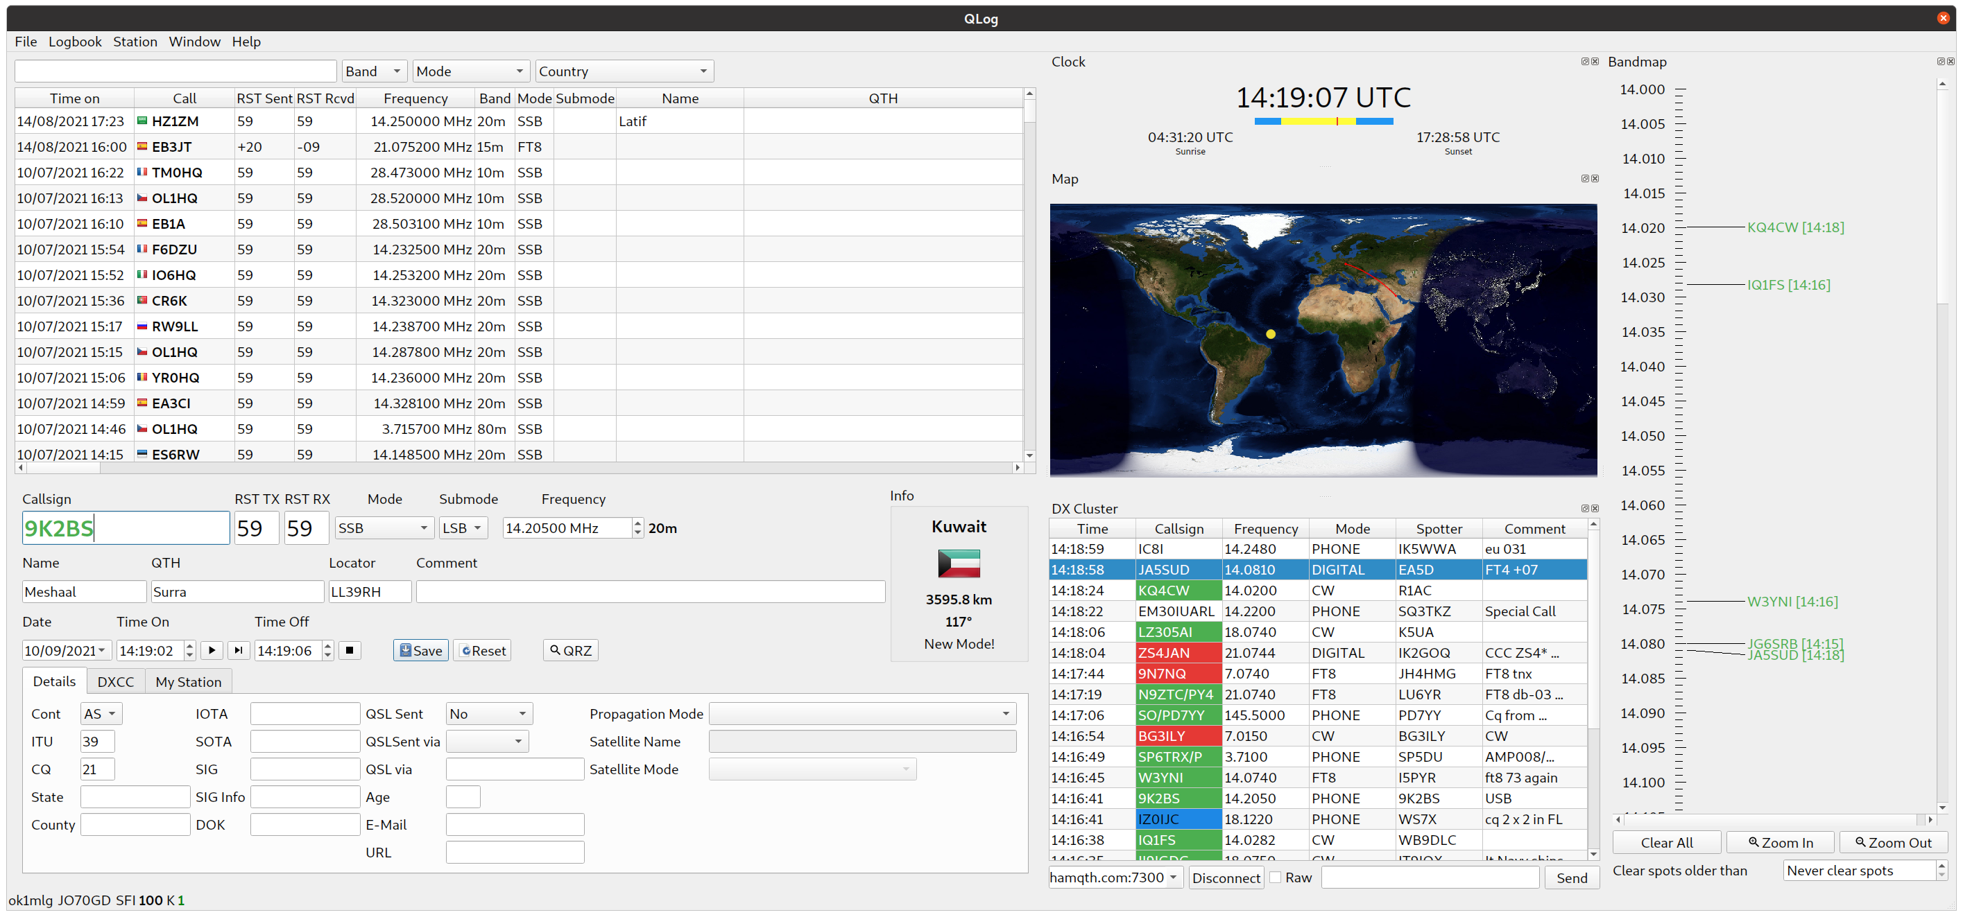
Task: Open the Band filter dropdown
Action: point(373,71)
